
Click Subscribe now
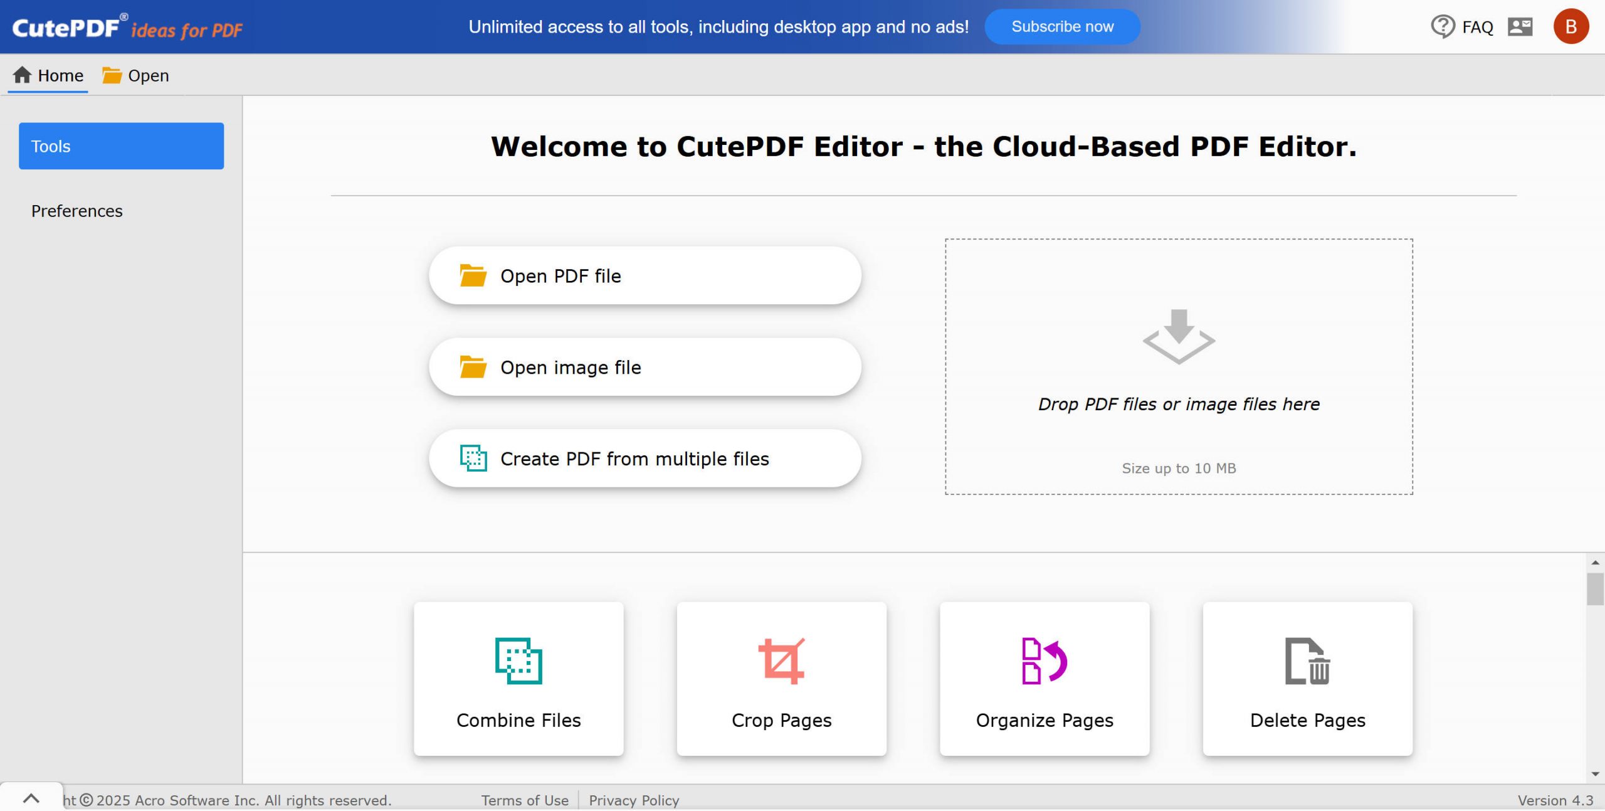click(x=1061, y=26)
